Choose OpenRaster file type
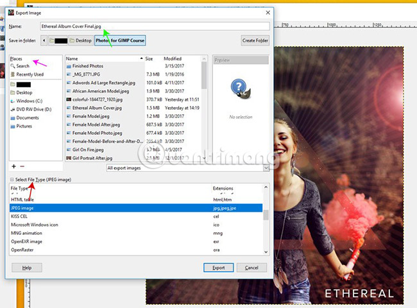417x308 pixels. click(x=136, y=250)
